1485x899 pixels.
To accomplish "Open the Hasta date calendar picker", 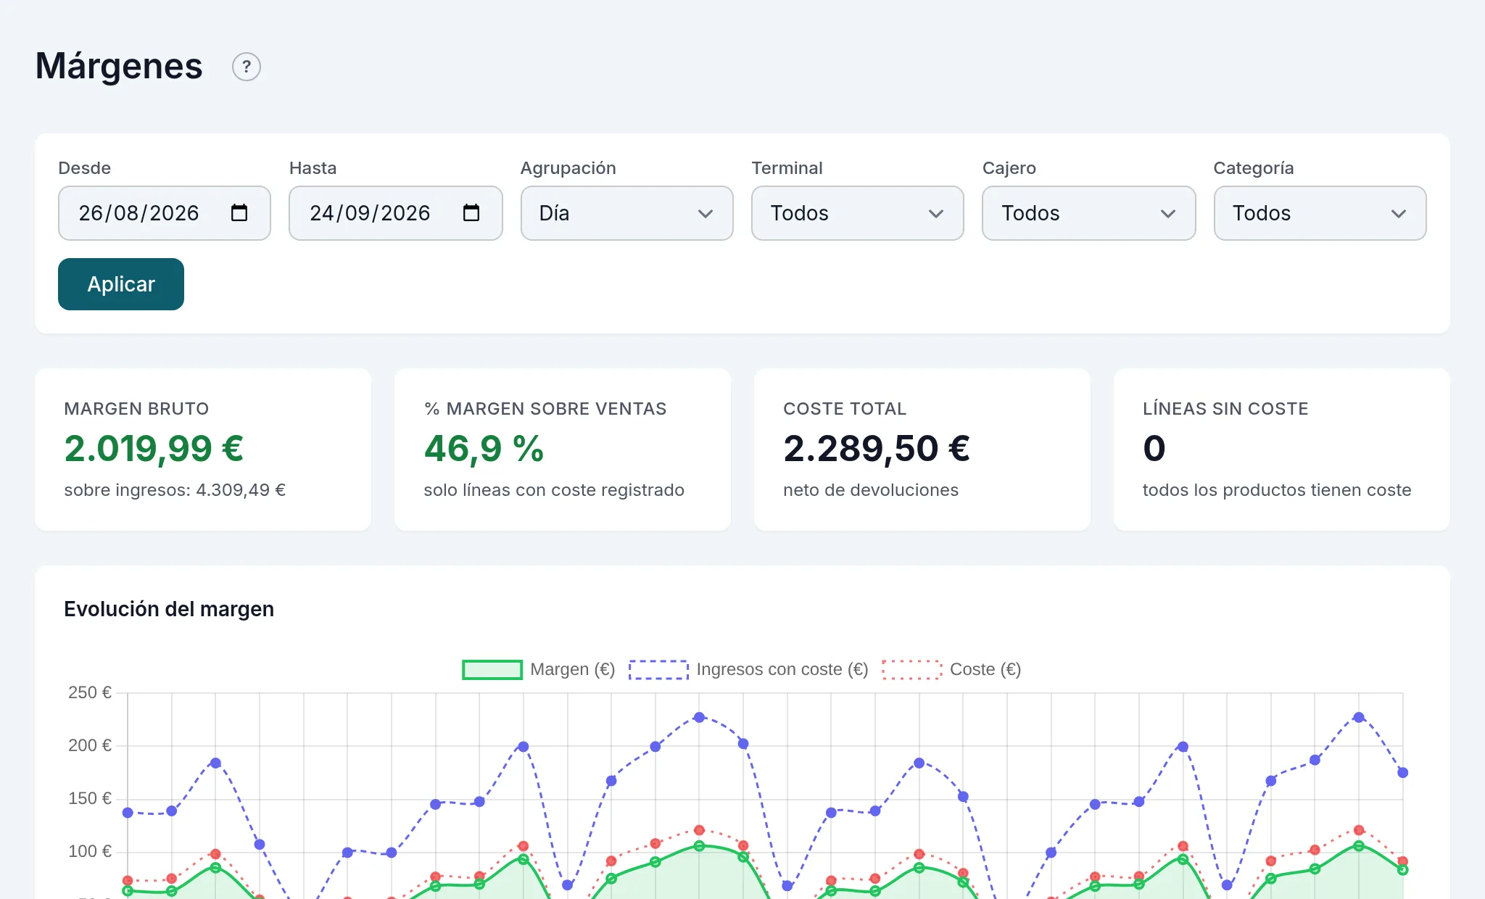I will 471,212.
